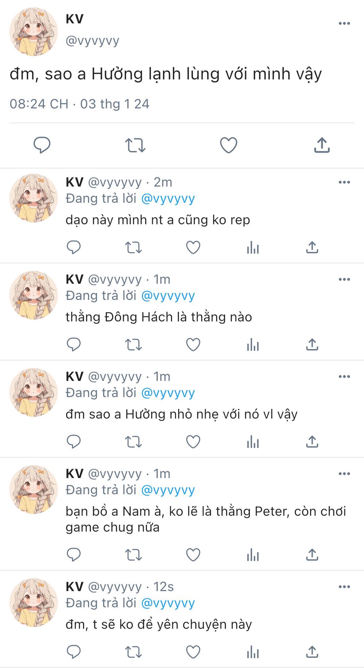Open the three-dot menu of the main tweet

pyautogui.click(x=344, y=23)
